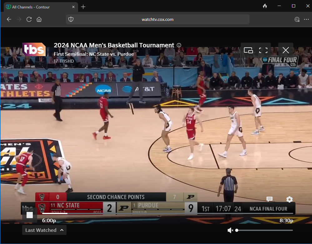Unmute the player audio
The width and height of the screenshot is (312, 244).
(x=230, y=230)
